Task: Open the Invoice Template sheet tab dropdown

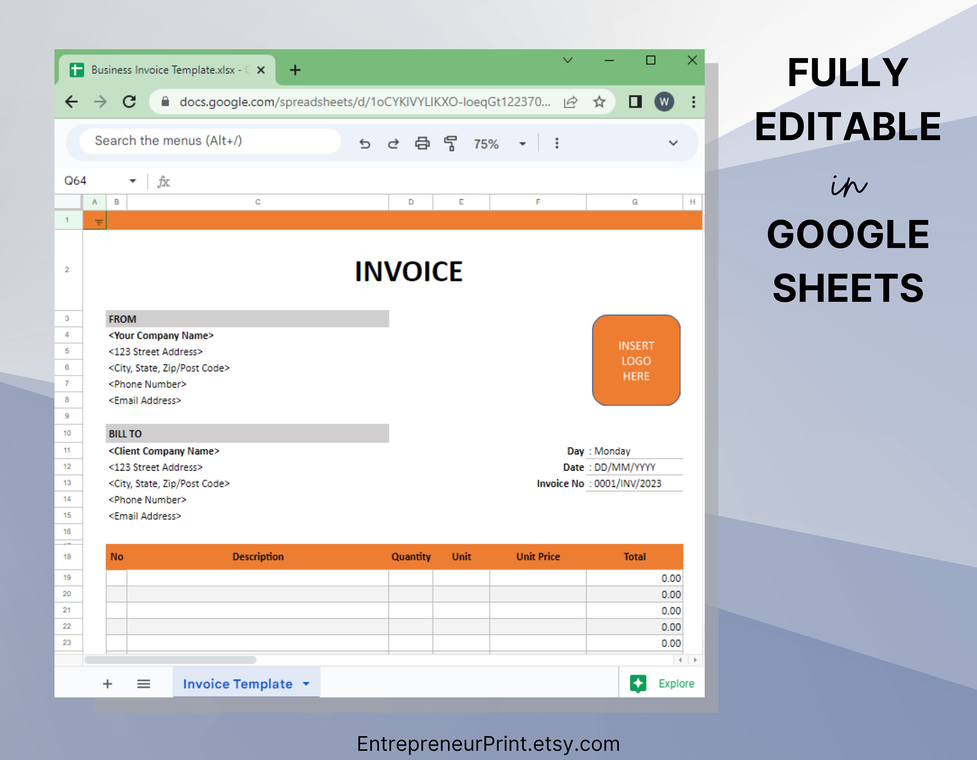Action: pos(306,683)
